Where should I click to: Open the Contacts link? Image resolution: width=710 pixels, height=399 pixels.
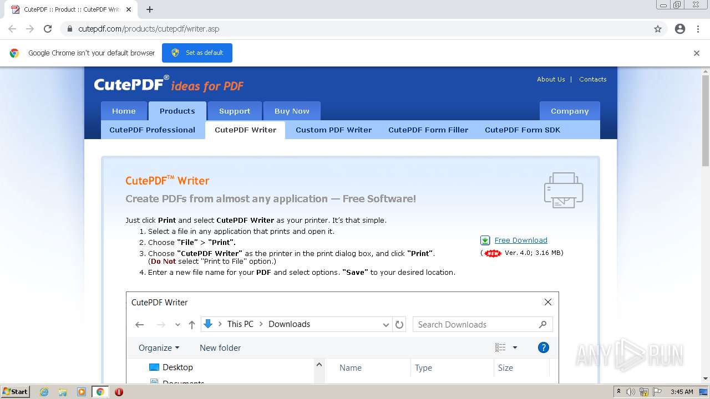pyautogui.click(x=592, y=79)
